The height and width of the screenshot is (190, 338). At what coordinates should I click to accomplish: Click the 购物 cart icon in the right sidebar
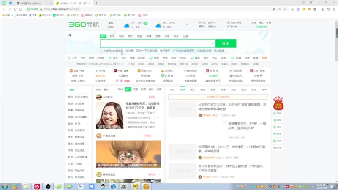point(275,120)
